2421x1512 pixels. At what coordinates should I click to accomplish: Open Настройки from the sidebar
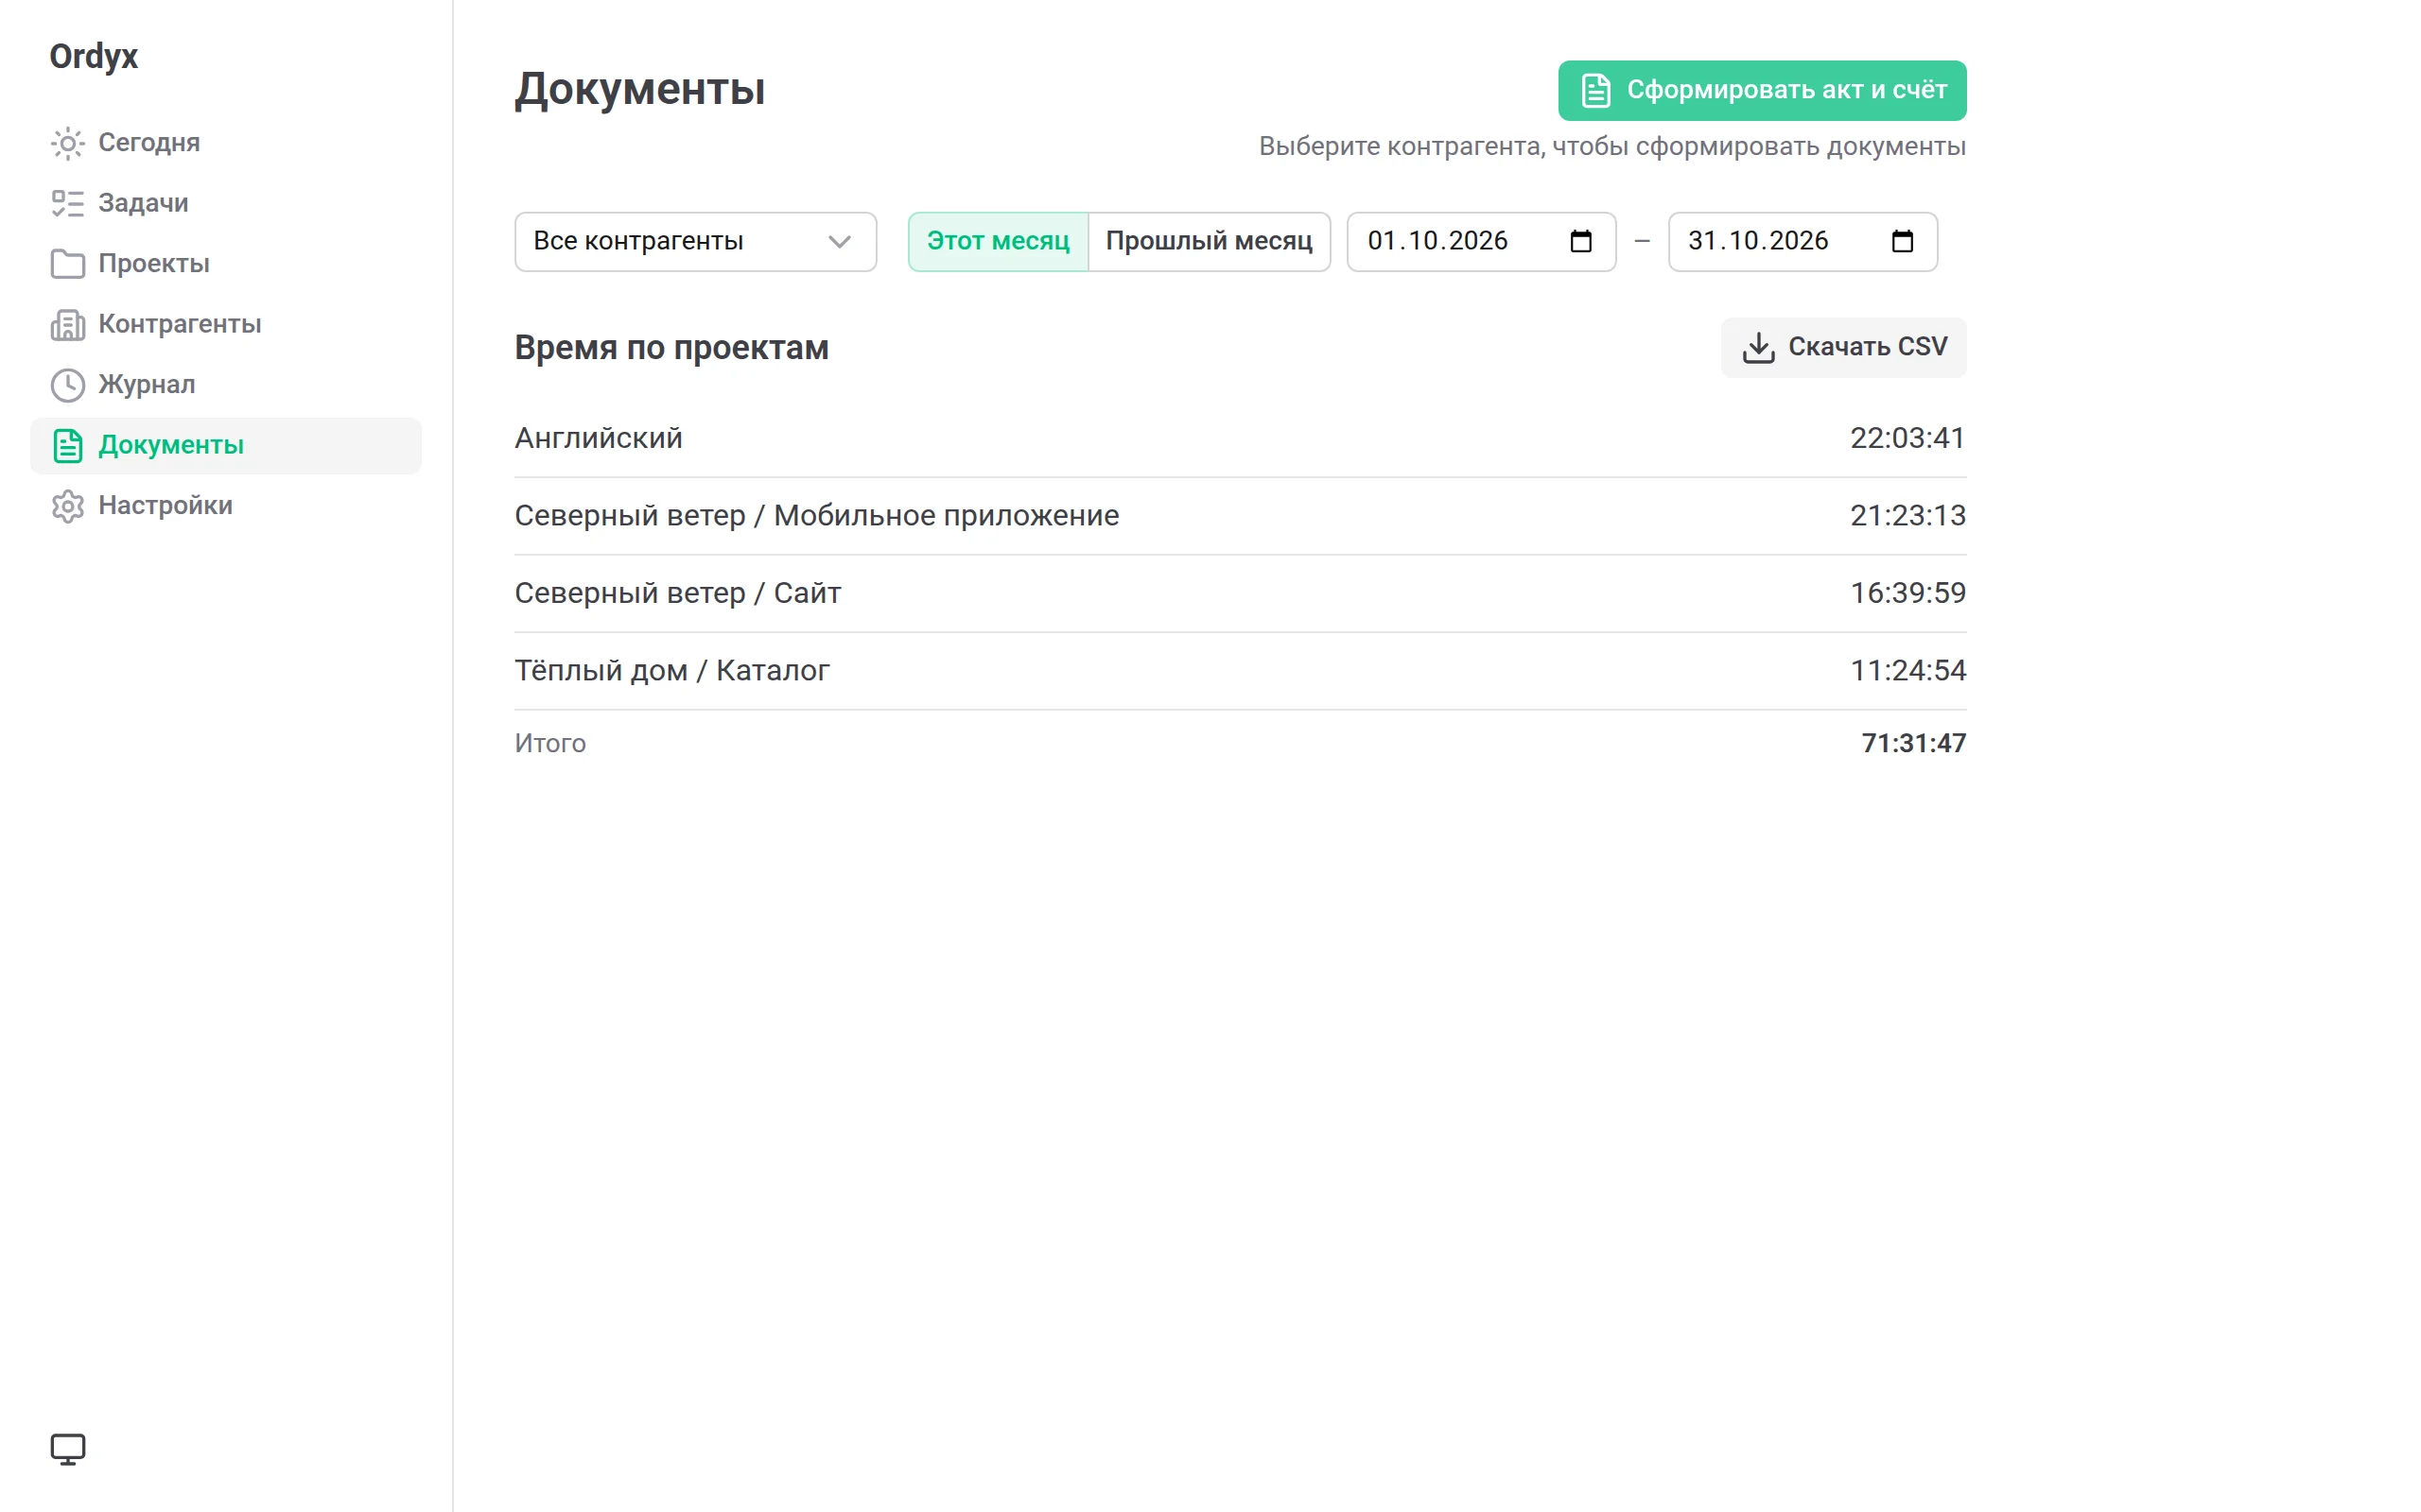(226, 506)
